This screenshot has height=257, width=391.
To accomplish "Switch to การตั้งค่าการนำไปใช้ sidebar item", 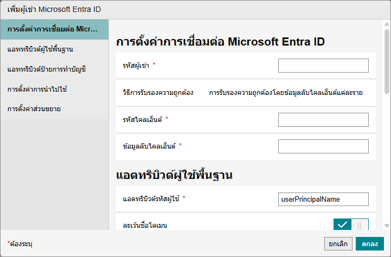I will [x=54, y=89].
